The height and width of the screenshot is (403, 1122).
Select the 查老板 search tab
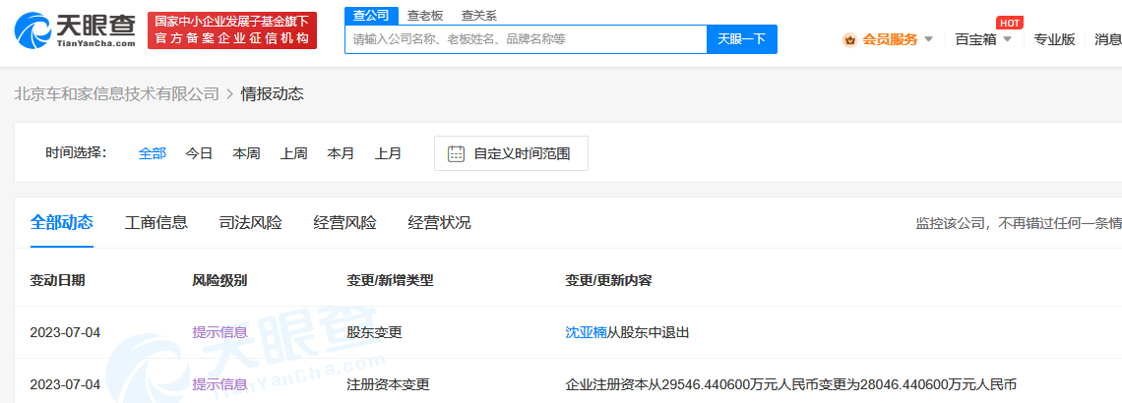[425, 15]
